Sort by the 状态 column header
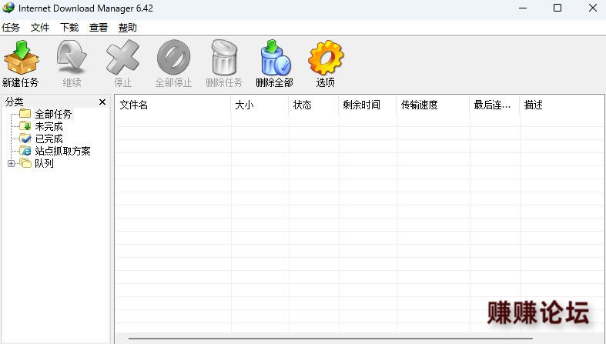Viewport: 606px width, 344px height. pyautogui.click(x=313, y=105)
